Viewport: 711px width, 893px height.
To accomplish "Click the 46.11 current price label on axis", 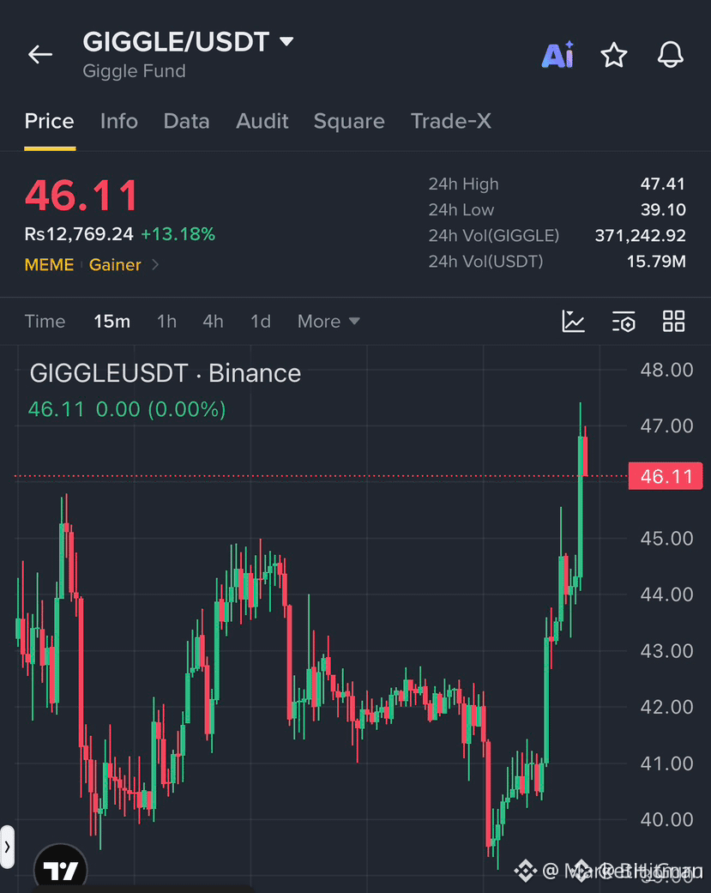I will click(666, 476).
